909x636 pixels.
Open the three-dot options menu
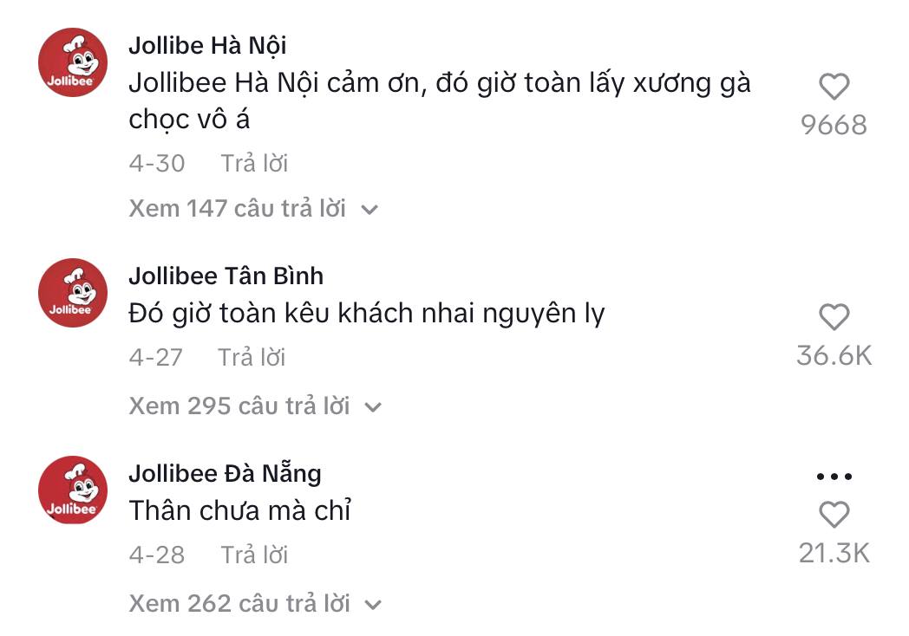834,476
